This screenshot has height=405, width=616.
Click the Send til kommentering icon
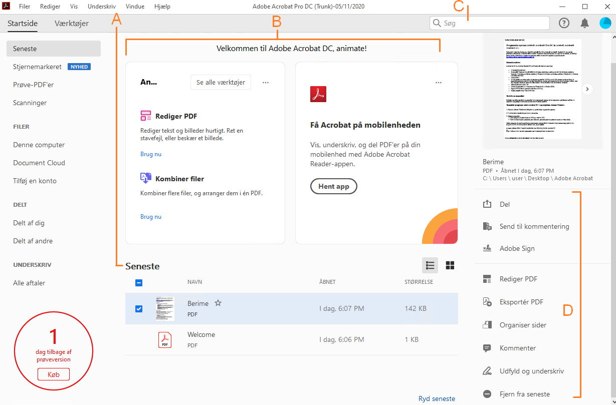487,226
